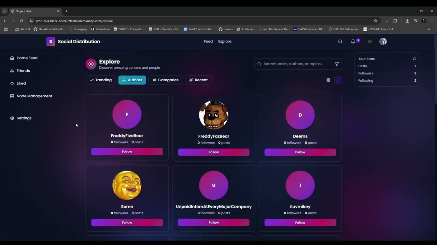Open dreams GitHub bookmark
Image resolution: width=437 pixels, height=245 pixels.
tap(226, 29)
